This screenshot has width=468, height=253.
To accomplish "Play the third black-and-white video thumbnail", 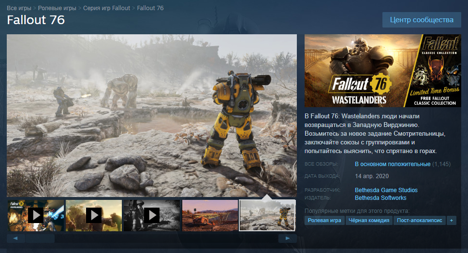I will 151,215.
